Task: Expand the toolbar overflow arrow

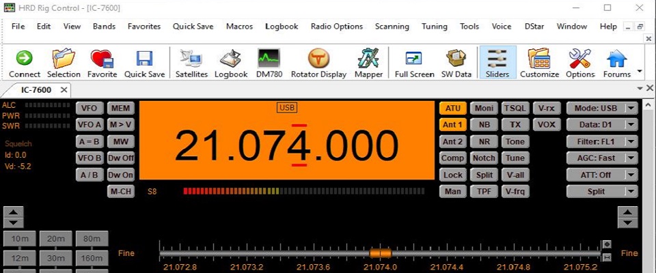Action: pos(640,71)
